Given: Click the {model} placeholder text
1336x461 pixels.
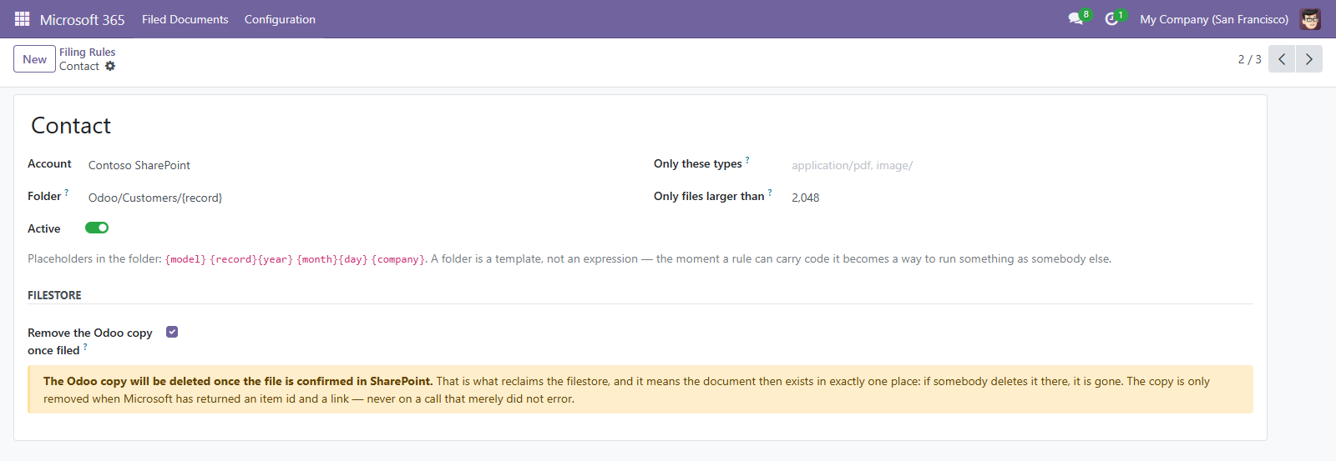Looking at the screenshot, I should [185, 259].
